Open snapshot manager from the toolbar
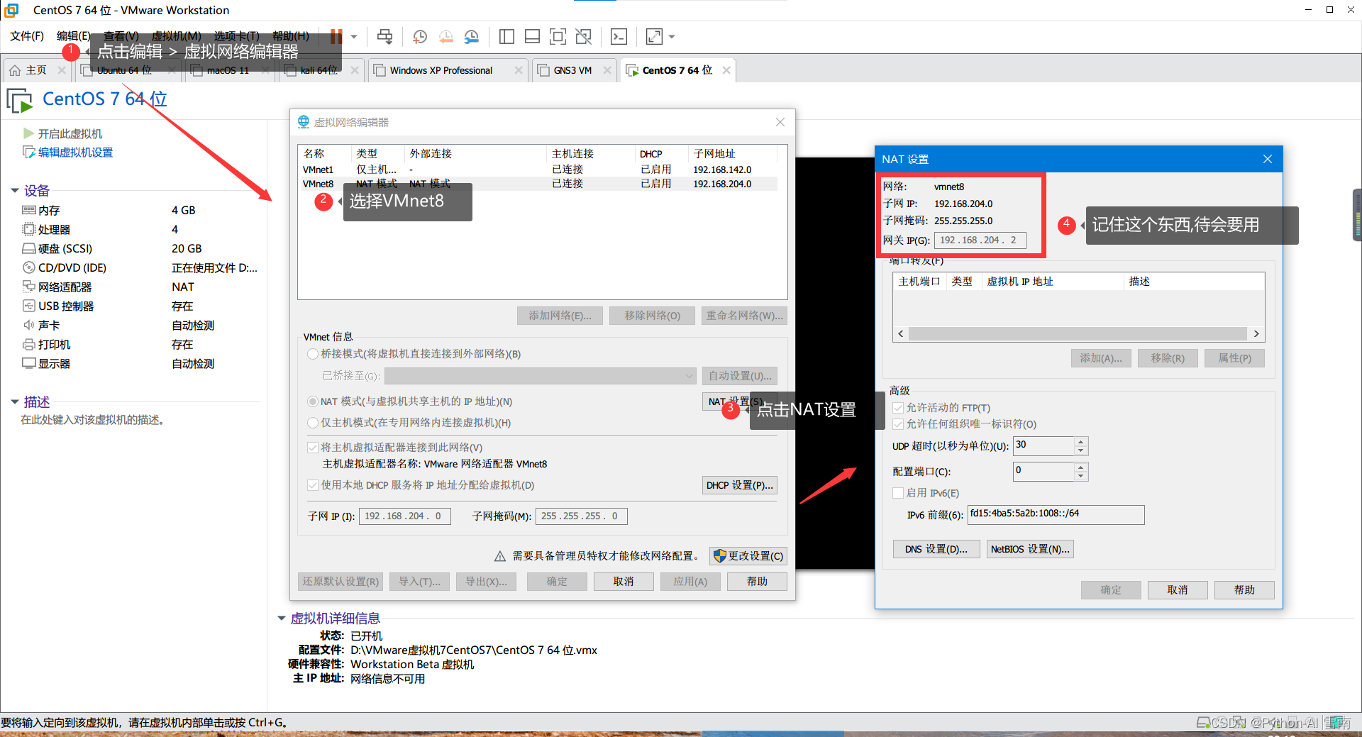The width and height of the screenshot is (1362, 737). pos(472,36)
